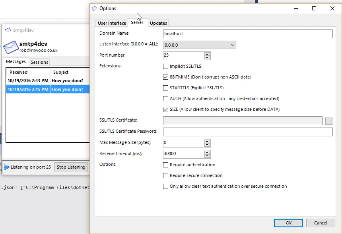Click Stop Listening button
The width and height of the screenshot is (342, 234).
click(71, 167)
